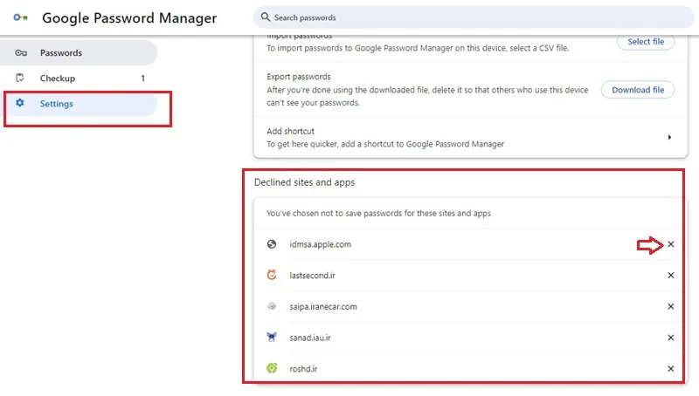Screen dimensions: 699x396
Task: Click the roshd.ir green favicon
Action: click(x=272, y=368)
